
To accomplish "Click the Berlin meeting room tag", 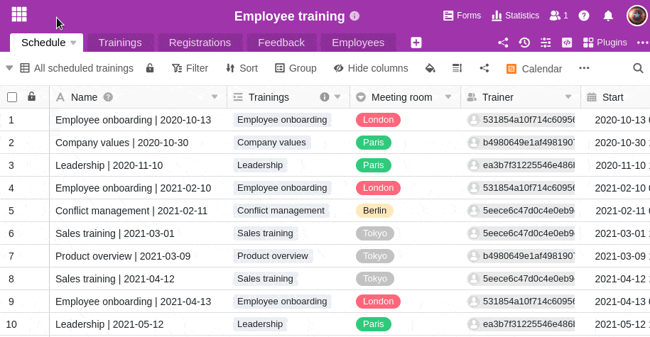I will click(x=374, y=211).
